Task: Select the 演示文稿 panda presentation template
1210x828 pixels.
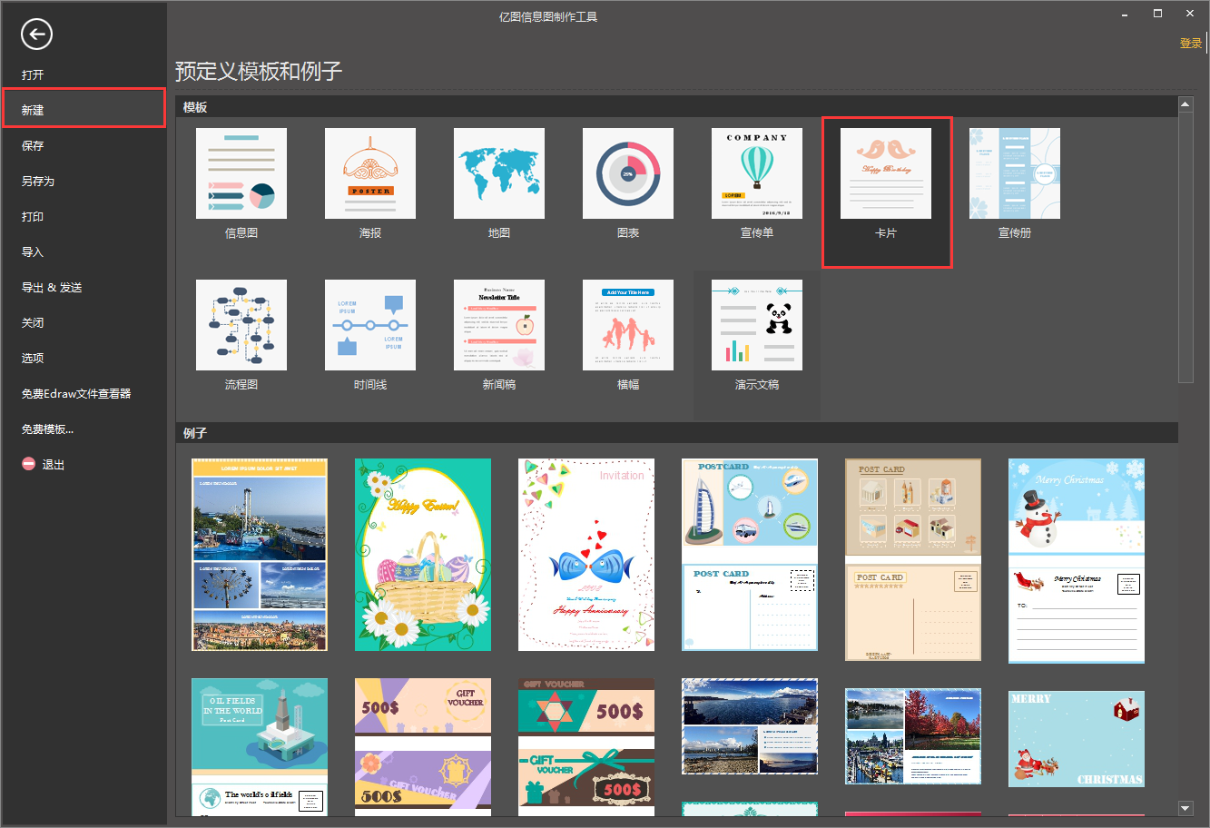Action: click(757, 325)
